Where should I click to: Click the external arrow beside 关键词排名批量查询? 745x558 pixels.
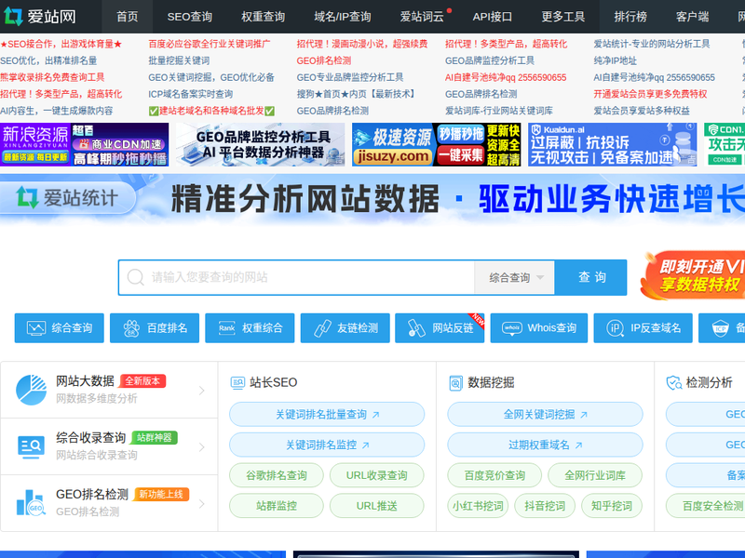pyautogui.click(x=376, y=415)
